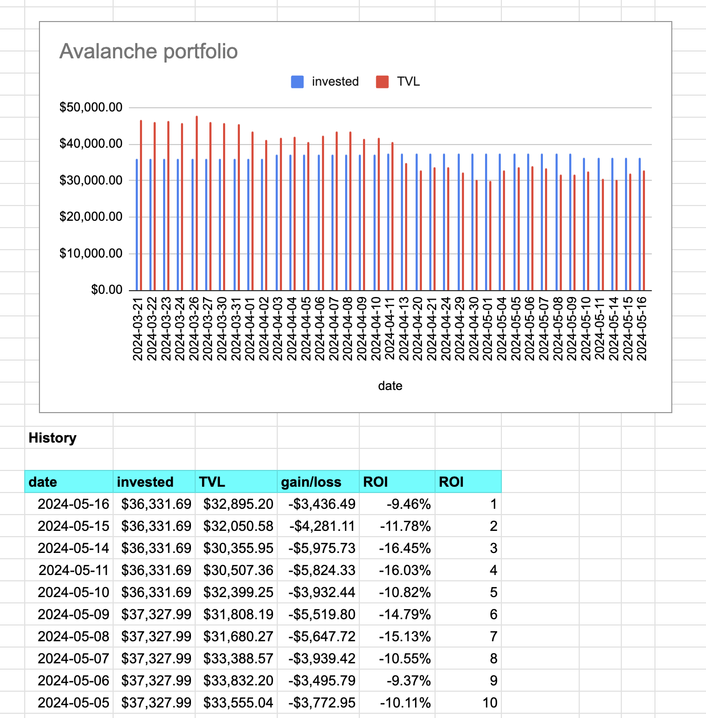Select the date cell 2024-05-05
This screenshot has width=706, height=718.
coord(69,703)
